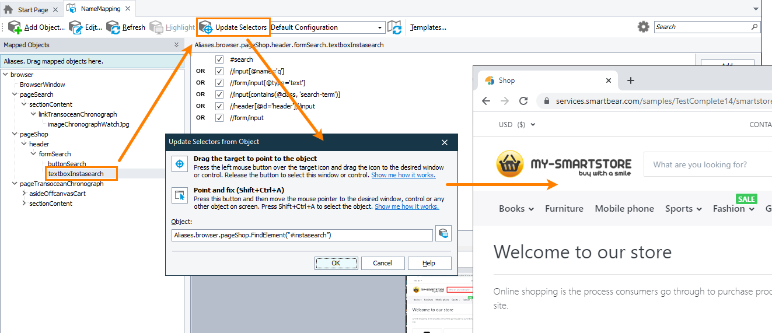Open Show me how it works under Point and fix

[407, 206]
